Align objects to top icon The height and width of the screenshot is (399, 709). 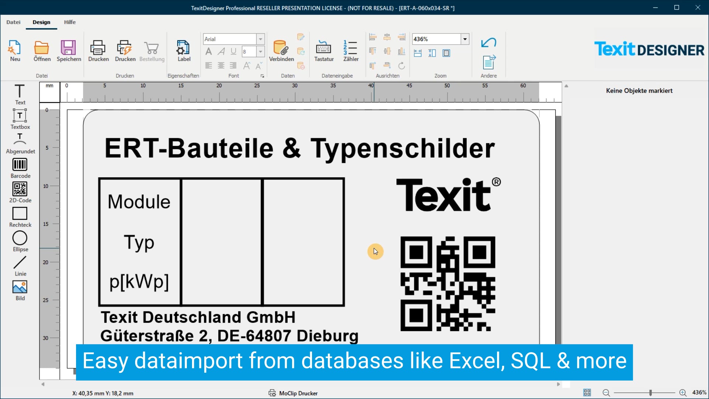[x=373, y=51]
